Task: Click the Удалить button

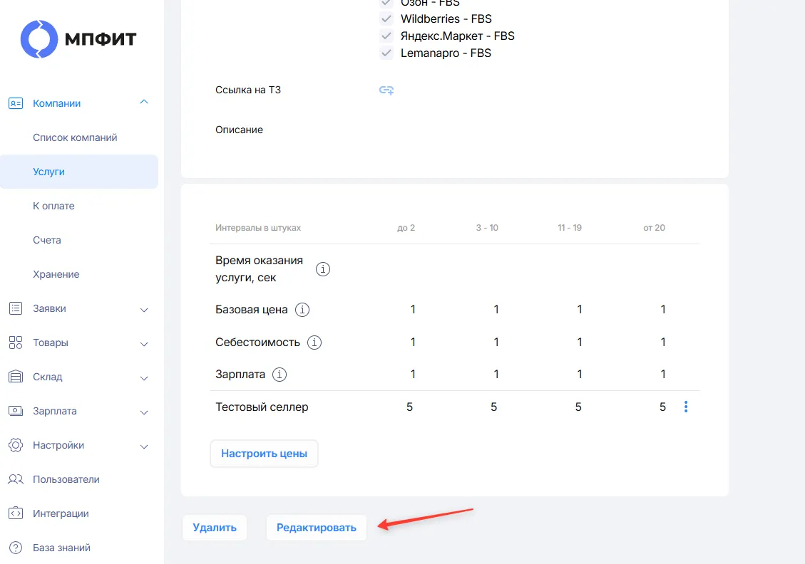Action: (215, 528)
